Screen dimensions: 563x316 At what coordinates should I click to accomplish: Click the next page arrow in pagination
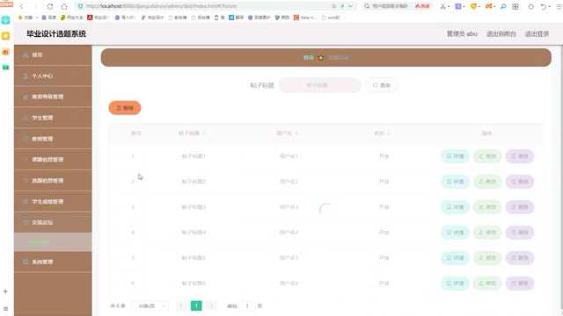point(211,306)
